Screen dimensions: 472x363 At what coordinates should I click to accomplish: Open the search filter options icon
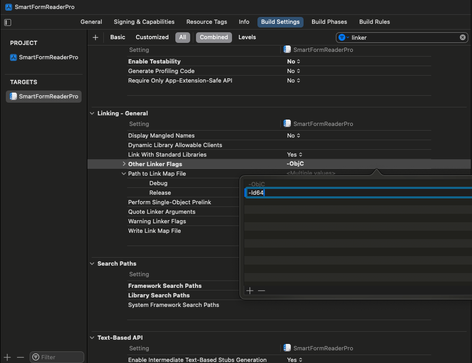point(343,37)
